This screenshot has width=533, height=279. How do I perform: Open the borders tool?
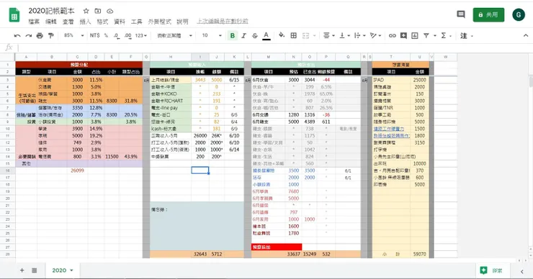tap(294, 35)
